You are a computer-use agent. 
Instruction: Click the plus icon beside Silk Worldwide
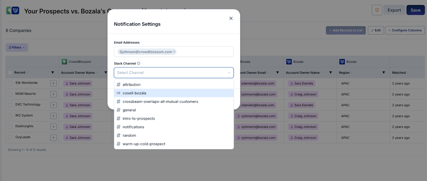[53, 83]
